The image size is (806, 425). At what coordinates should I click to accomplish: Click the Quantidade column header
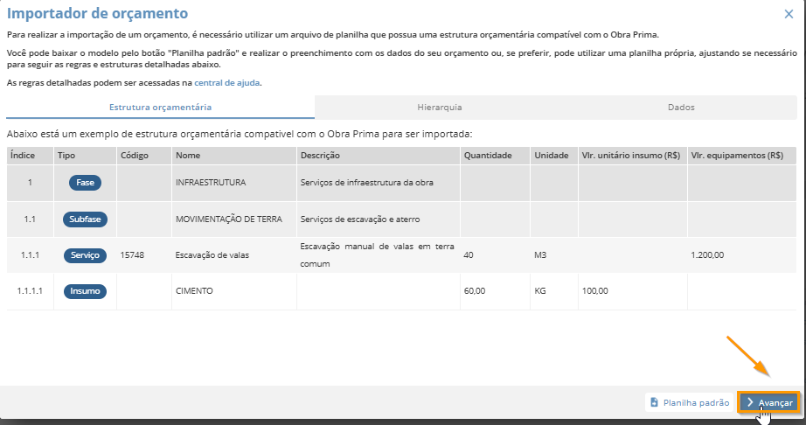488,155
